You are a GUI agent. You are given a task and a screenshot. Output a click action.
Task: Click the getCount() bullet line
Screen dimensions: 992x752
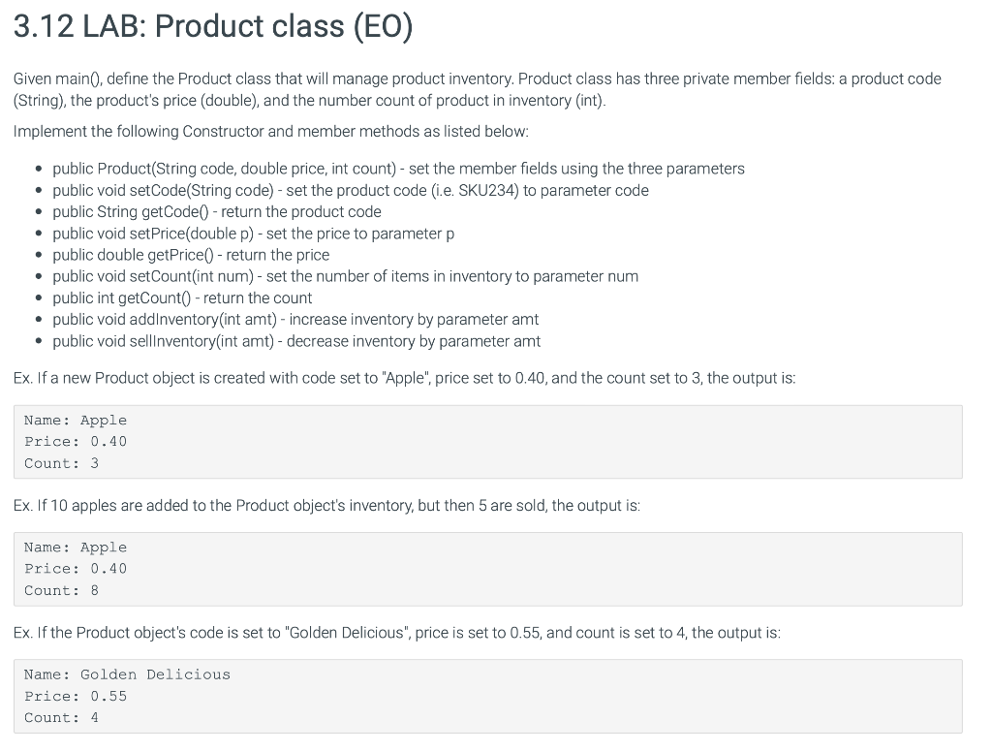pyautogui.click(x=182, y=298)
